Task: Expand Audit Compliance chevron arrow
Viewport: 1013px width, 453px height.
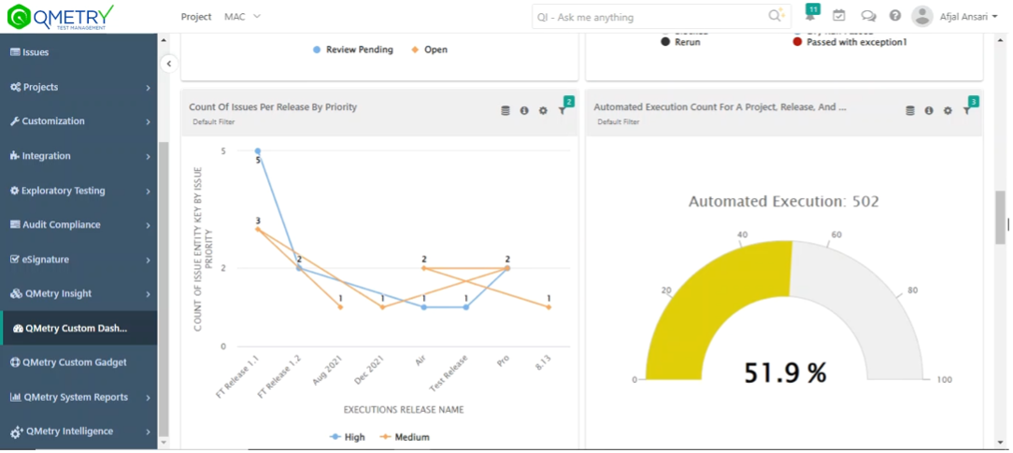Action: pyautogui.click(x=148, y=226)
